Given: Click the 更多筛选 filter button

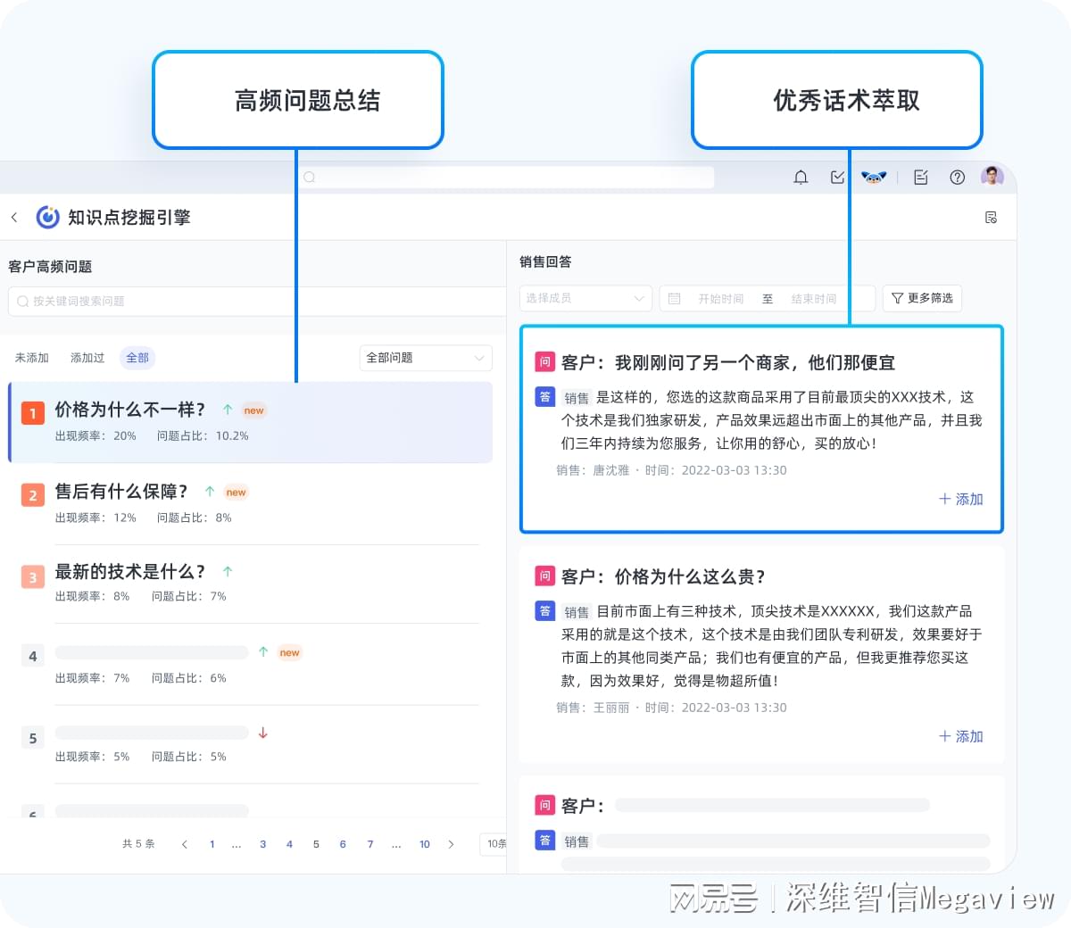Looking at the screenshot, I should click(922, 298).
